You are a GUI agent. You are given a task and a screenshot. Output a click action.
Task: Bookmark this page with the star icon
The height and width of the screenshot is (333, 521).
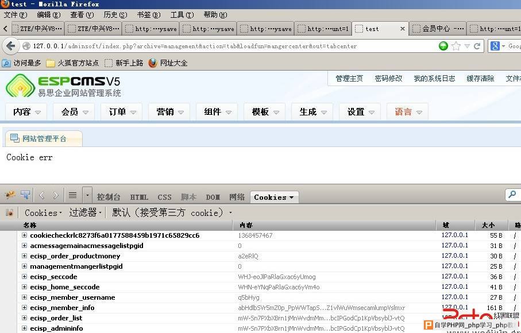click(456, 46)
